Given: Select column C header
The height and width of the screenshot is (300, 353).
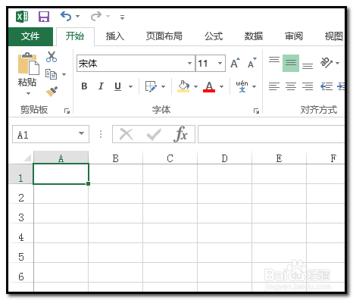Looking at the screenshot, I should click(170, 158).
